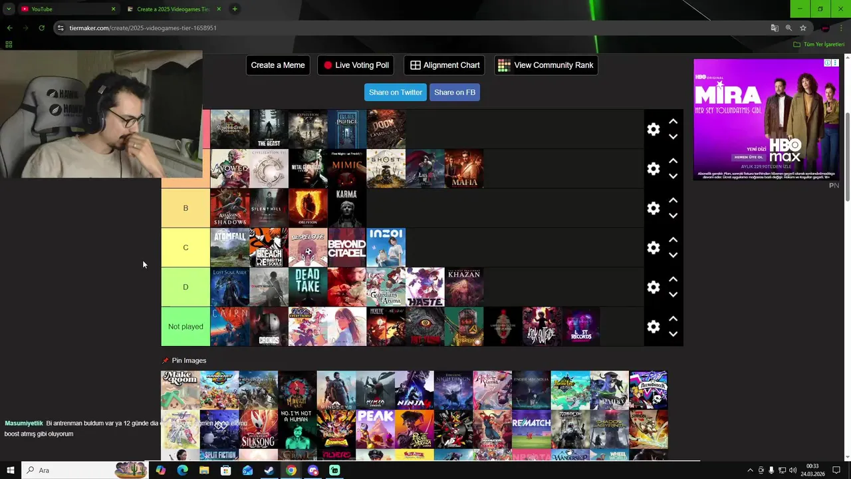The height and width of the screenshot is (479, 851).
Task: Open a new browser tab
Action: [x=235, y=9]
